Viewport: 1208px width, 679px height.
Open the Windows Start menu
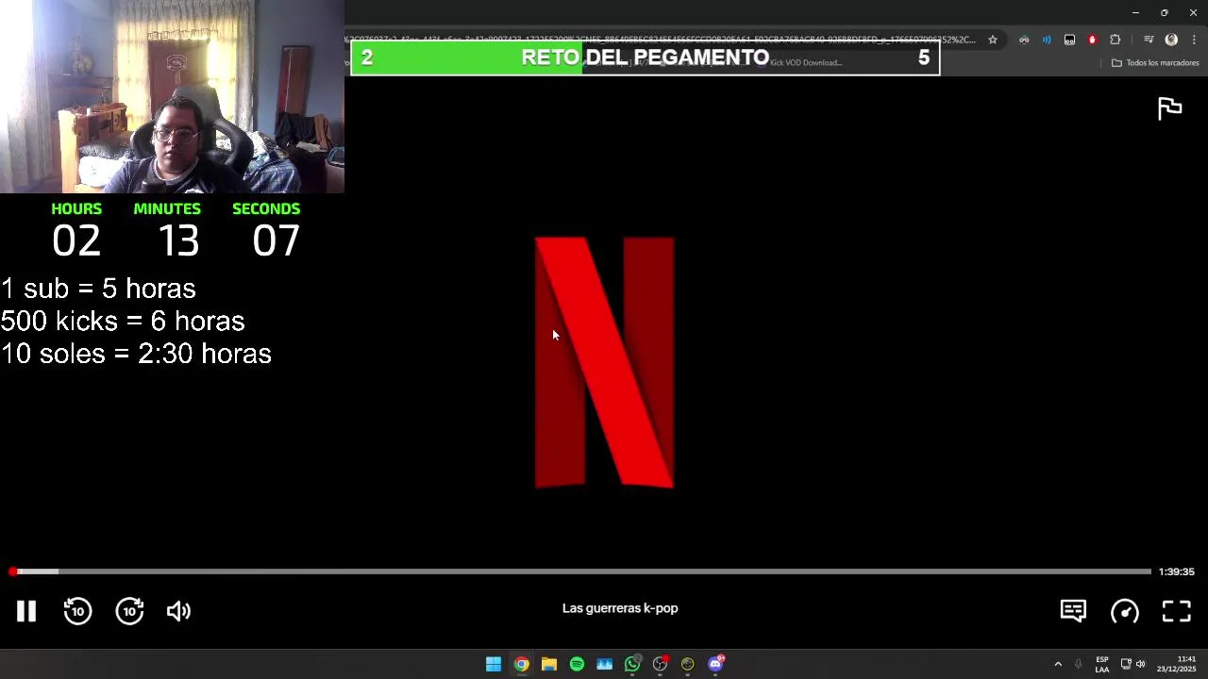pyautogui.click(x=494, y=664)
